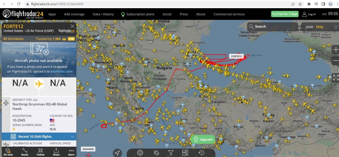Center map on my location arrow
The width and height of the screenshot is (339, 157).
tap(117, 153)
